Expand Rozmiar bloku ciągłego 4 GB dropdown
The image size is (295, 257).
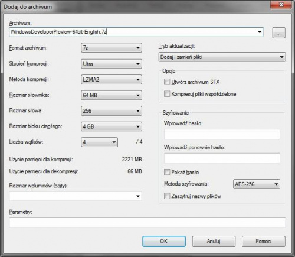tap(112, 126)
